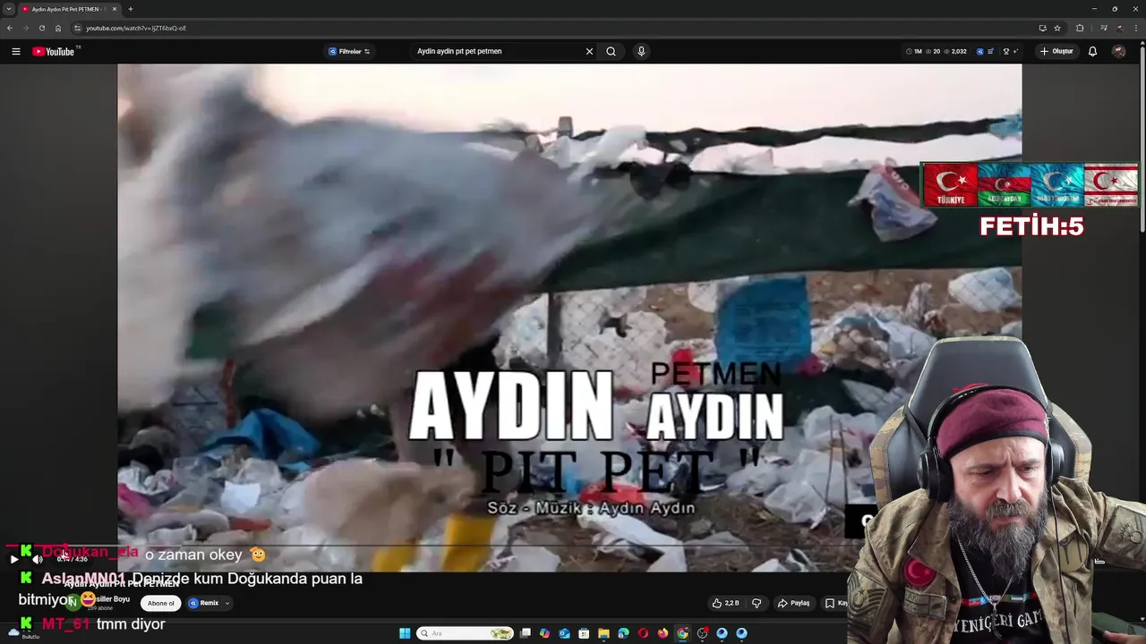Bookmark this page with the star

click(x=1057, y=28)
